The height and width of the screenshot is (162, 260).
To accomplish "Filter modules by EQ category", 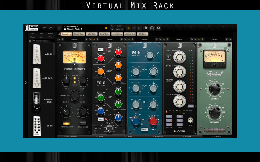I will click(x=41, y=33).
